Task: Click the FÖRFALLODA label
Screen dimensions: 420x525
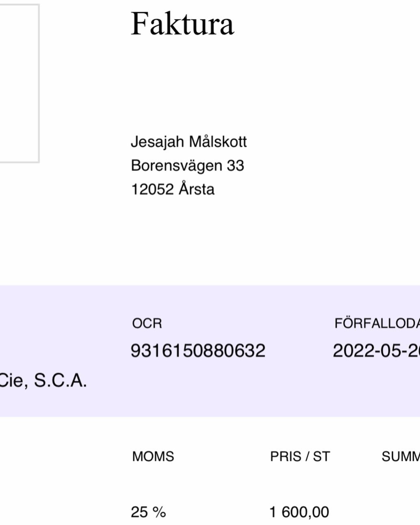Action: [377, 324]
